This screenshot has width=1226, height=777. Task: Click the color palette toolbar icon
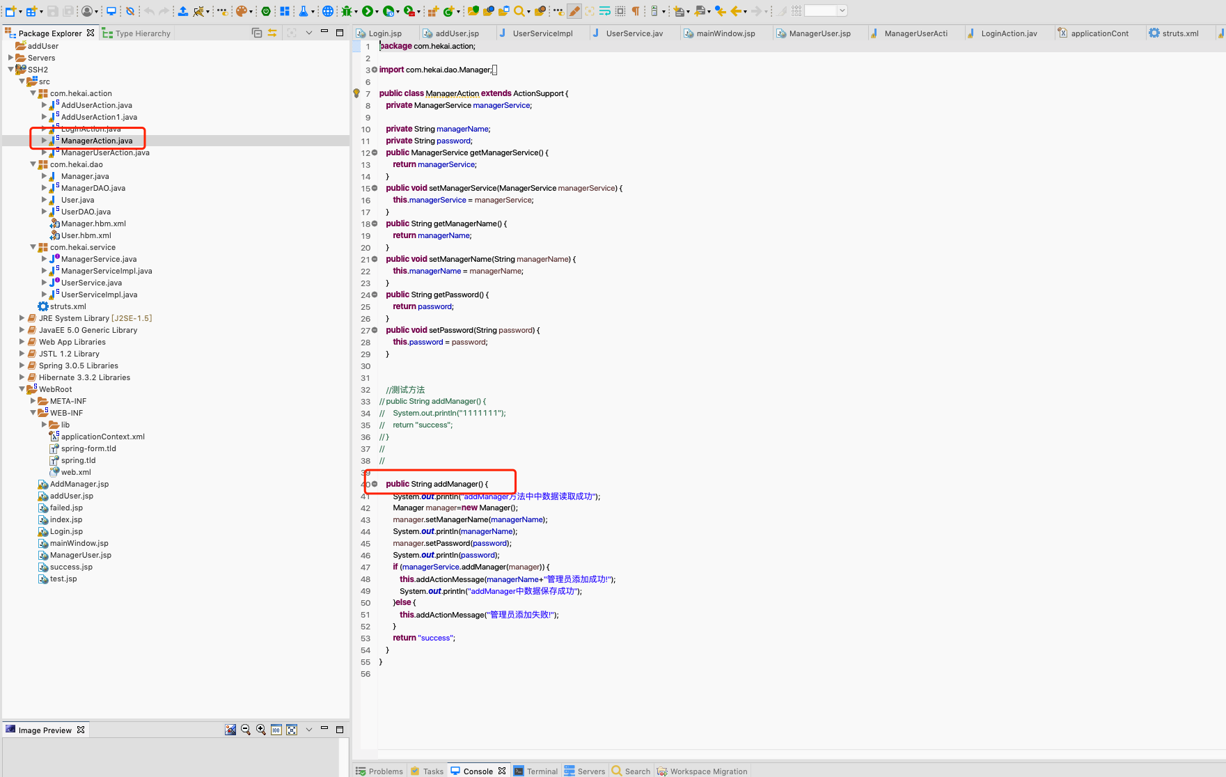point(241,11)
